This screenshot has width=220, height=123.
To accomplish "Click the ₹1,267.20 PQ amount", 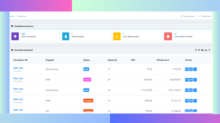I will click(x=176, y=101).
